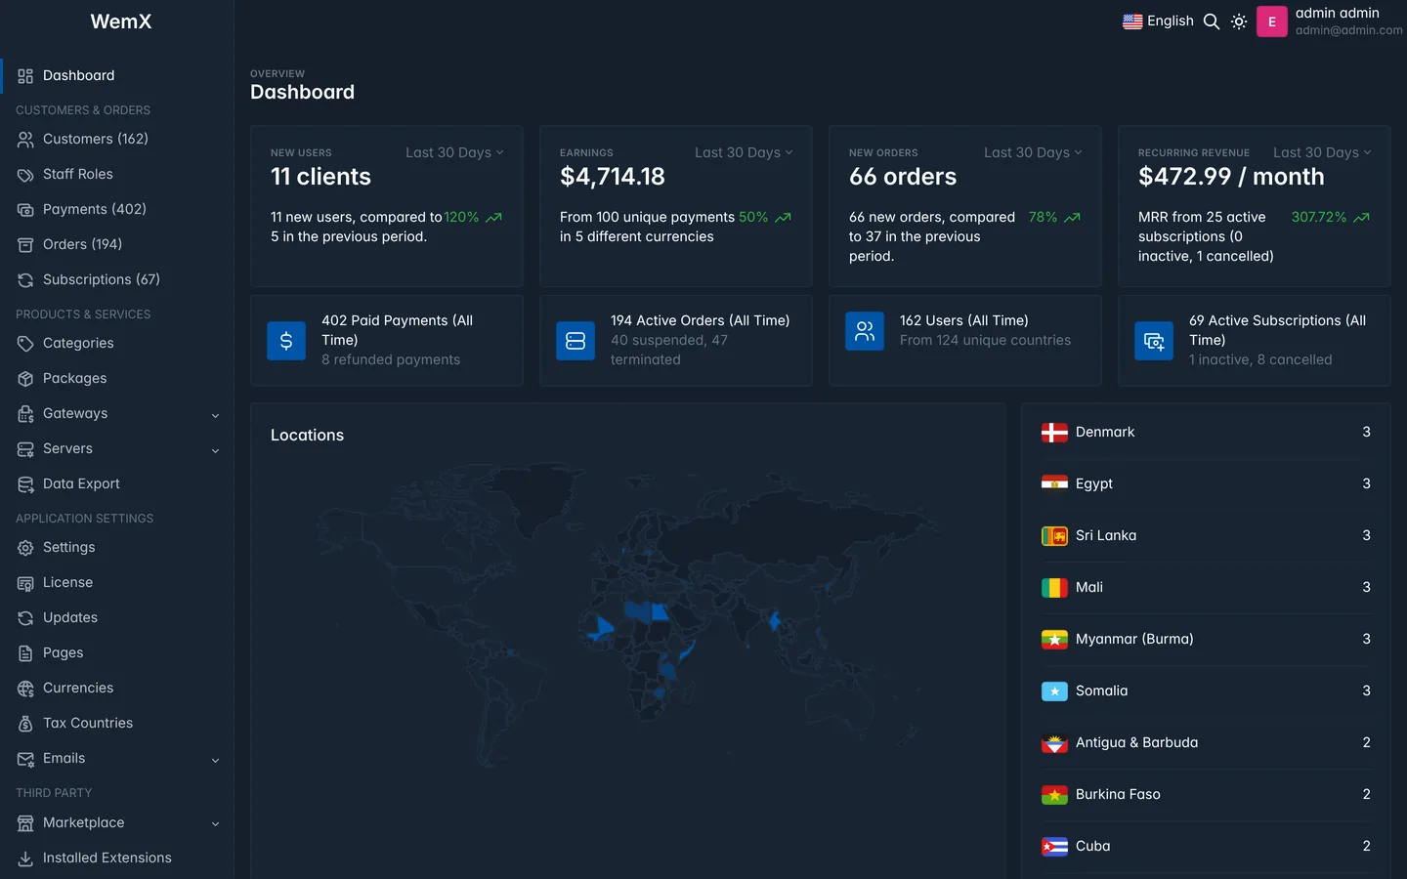
Task: Click the Active Orders server icon
Action: [576, 341]
